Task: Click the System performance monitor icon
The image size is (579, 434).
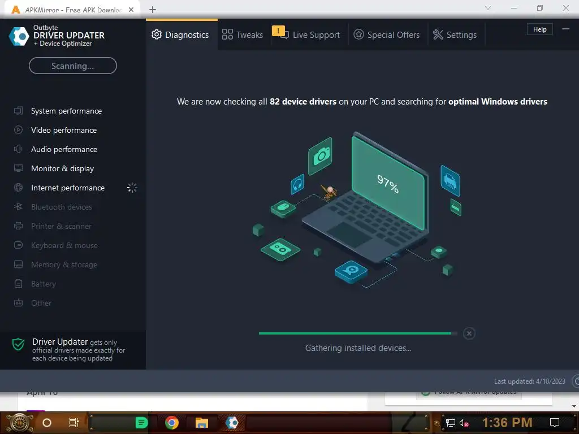Action: coord(19,111)
